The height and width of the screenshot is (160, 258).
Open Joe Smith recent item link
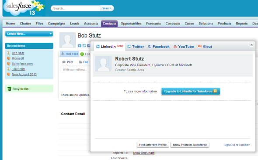[x=18, y=69]
